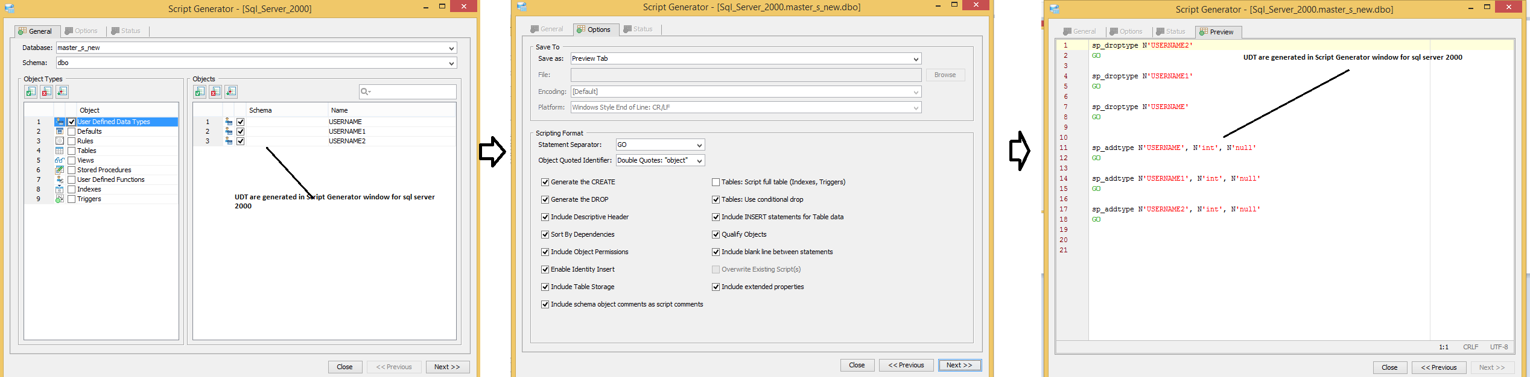Click UTF-8 in the Preview status bar
The width and height of the screenshot is (1530, 377).
1499,347
